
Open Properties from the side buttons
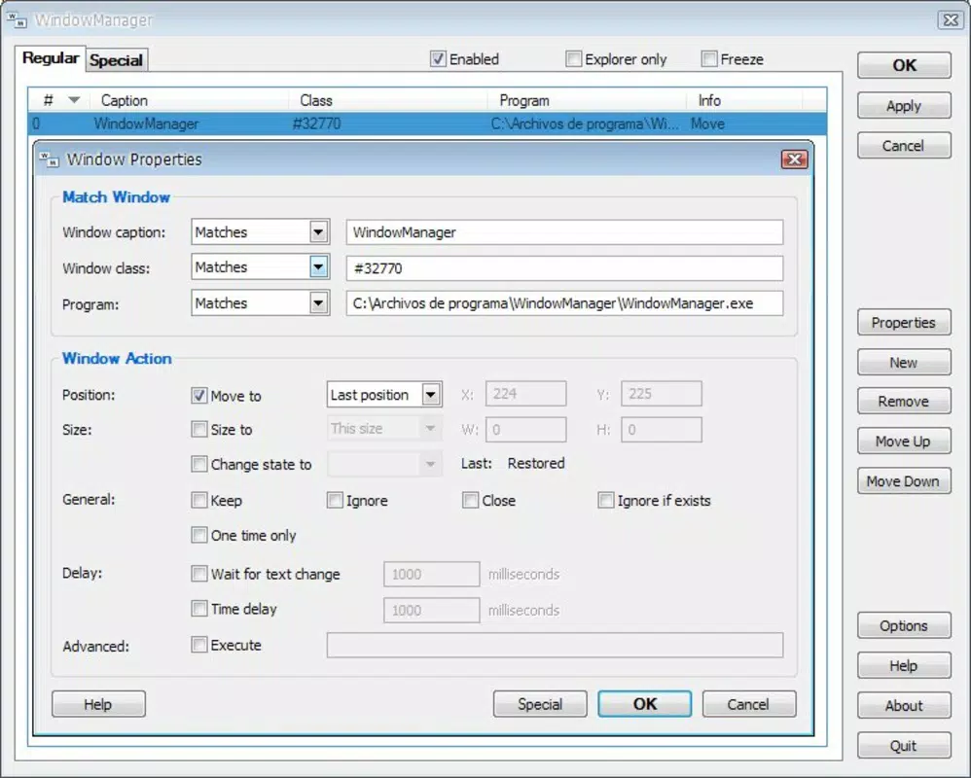pyautogui.click(x=904, y=323)
